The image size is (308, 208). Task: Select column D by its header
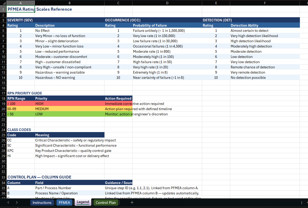[167, 3]
